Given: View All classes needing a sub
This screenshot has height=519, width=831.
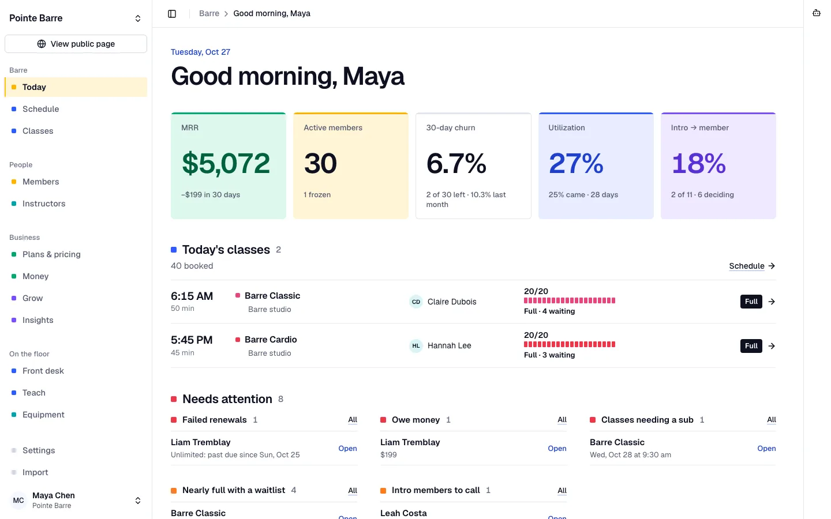Looking at the screenshot, I should click(x=772, y=420).
